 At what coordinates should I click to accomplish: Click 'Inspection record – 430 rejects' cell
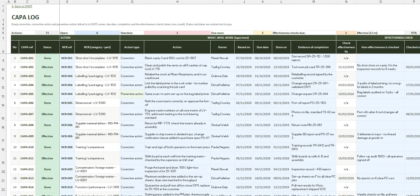(x=314, y=169)
